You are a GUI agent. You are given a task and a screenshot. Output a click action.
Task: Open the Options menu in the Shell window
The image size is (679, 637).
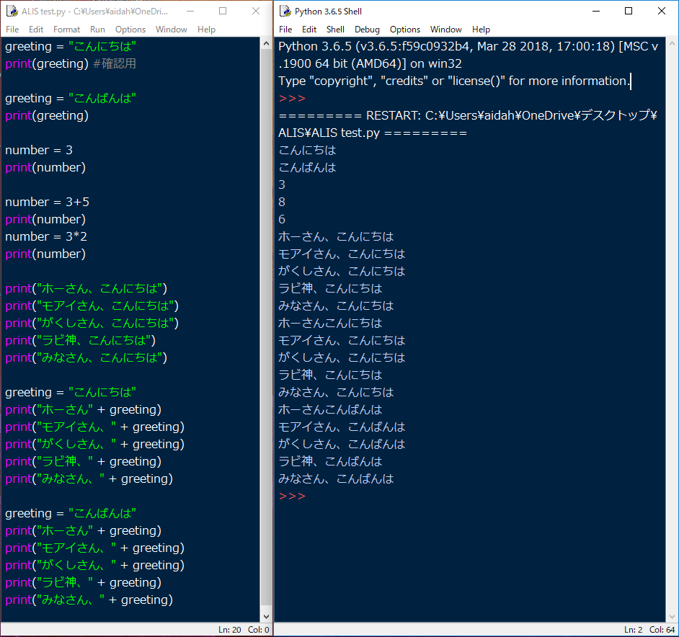pos(405,30)
